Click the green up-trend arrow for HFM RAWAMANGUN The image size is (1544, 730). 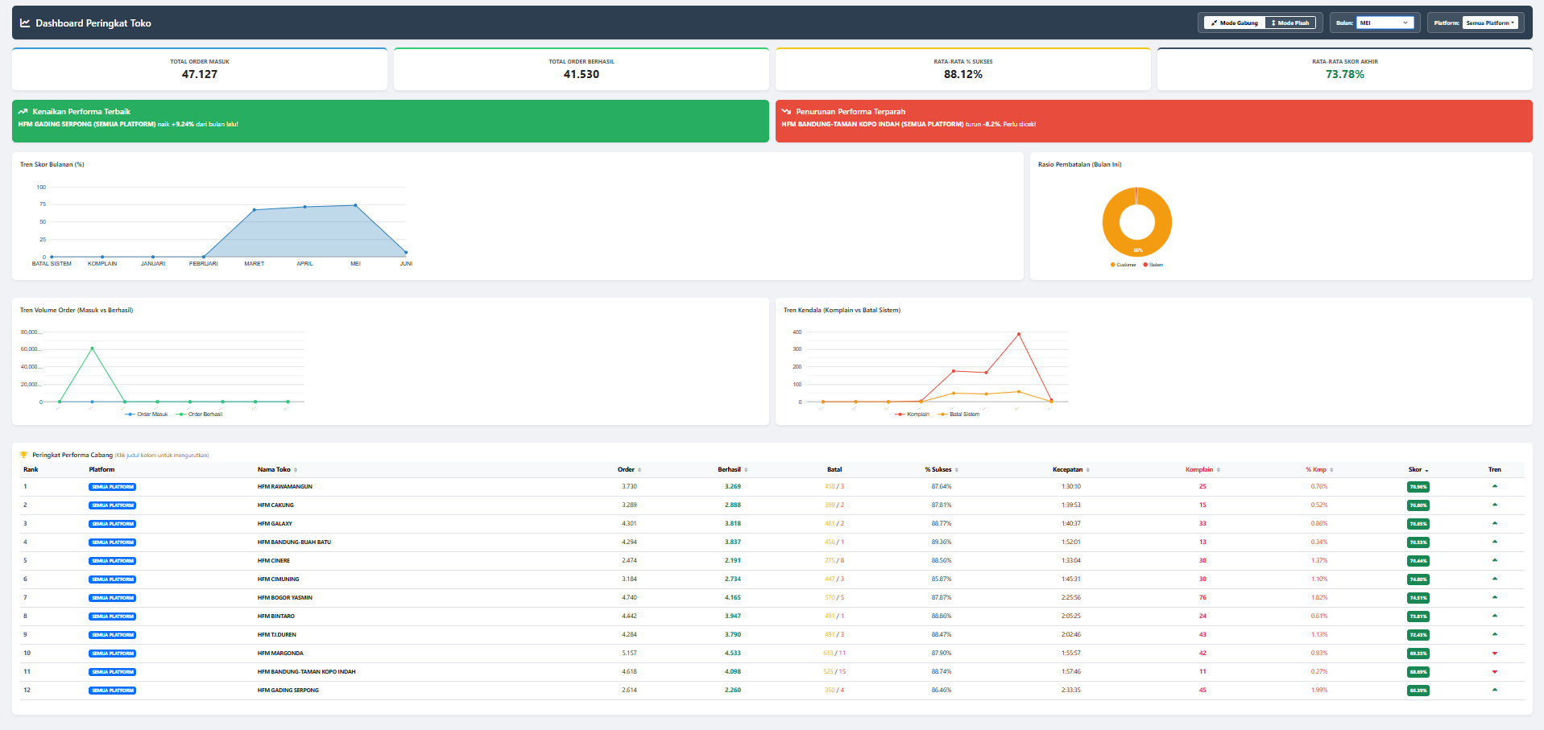[x=1495, y=486]
